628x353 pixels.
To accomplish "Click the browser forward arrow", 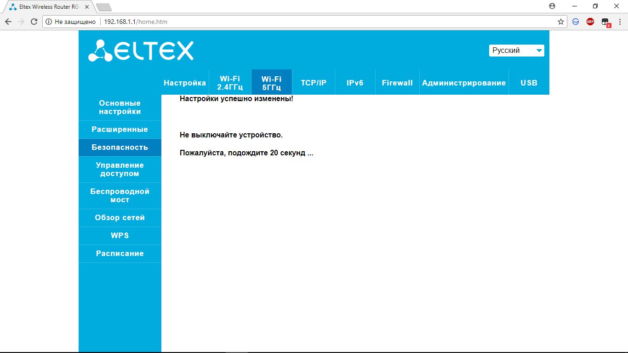I will click(x=21, y=22).
